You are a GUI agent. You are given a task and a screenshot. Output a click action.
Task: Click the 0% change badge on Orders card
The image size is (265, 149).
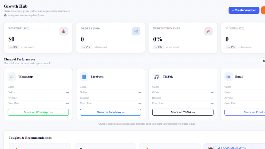pyautogui.click(x=86, y=47)
